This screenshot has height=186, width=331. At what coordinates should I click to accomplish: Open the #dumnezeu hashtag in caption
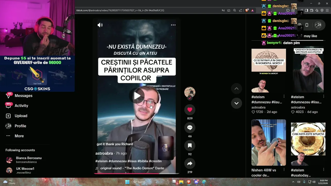tap(117, 161)
